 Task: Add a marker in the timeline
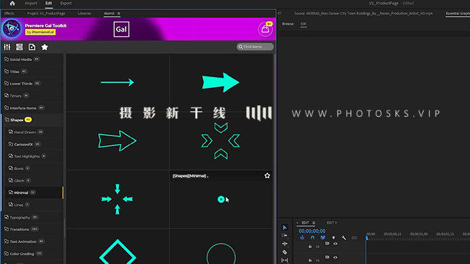pyautogui.click(x=333, y=238)
